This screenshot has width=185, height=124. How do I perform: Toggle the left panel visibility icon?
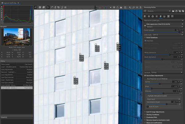(x=36, y=7)
